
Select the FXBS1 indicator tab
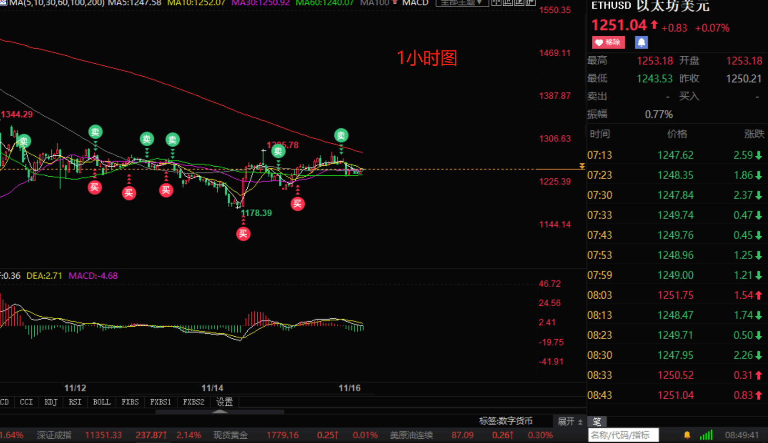point(160,402)
